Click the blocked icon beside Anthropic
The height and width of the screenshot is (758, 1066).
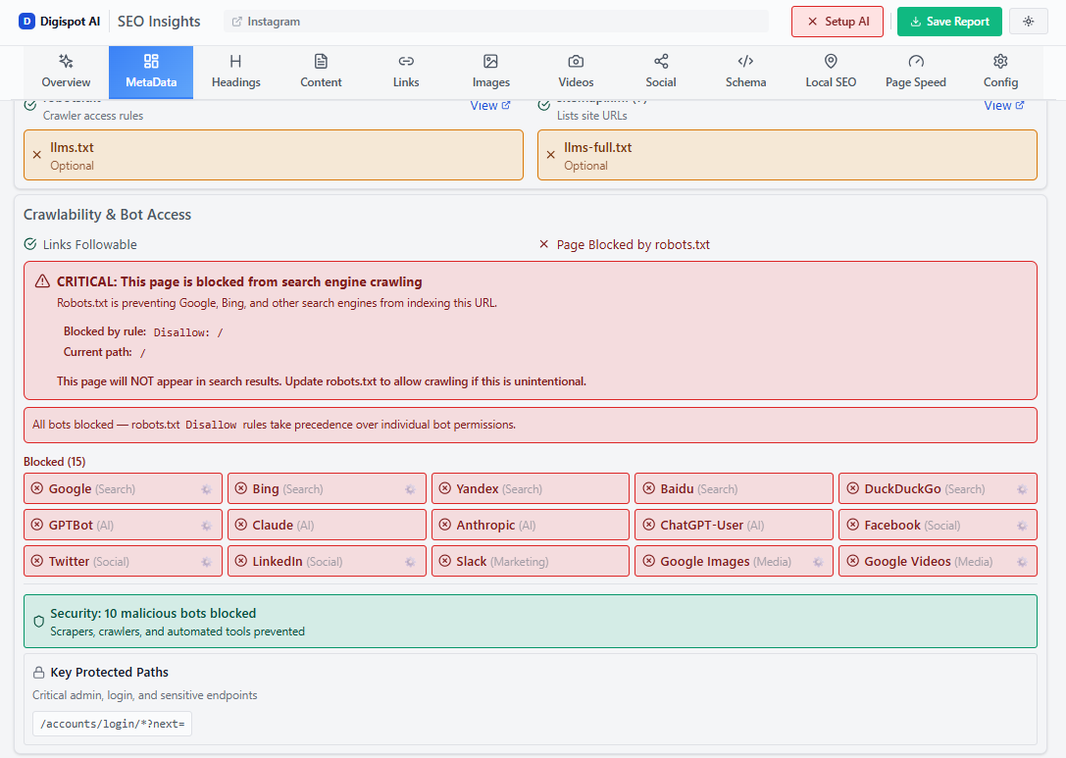pos(445,525)
